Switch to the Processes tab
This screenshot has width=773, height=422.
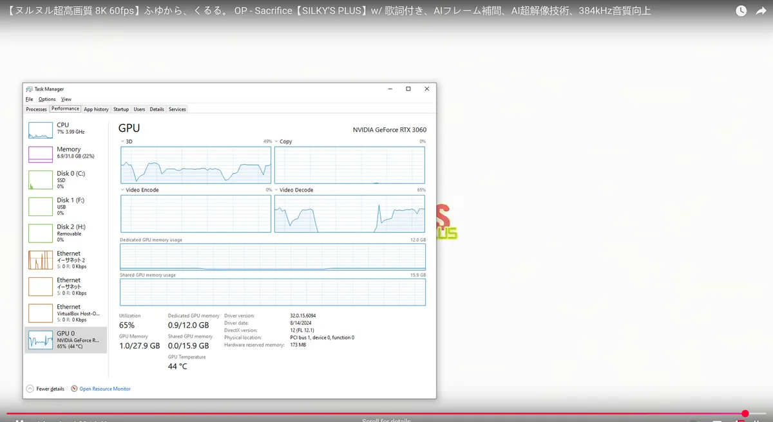(x=36, y=109)
